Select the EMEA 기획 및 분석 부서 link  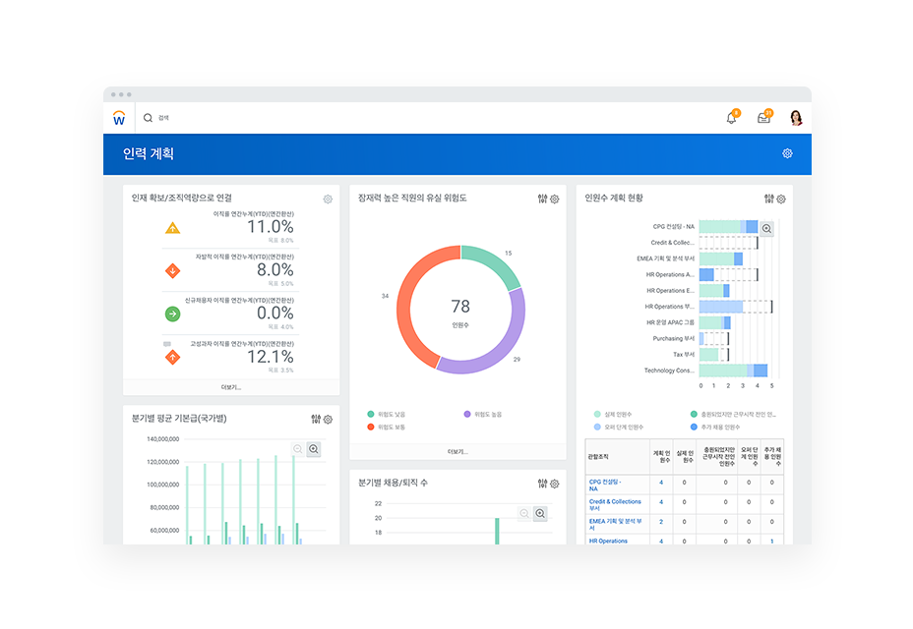click(615, 524)
